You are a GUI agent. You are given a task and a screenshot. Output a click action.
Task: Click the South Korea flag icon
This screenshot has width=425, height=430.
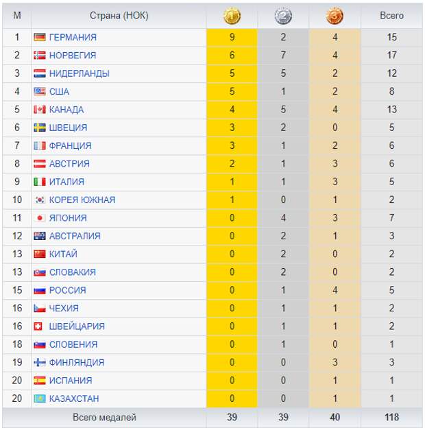[40, 200]
